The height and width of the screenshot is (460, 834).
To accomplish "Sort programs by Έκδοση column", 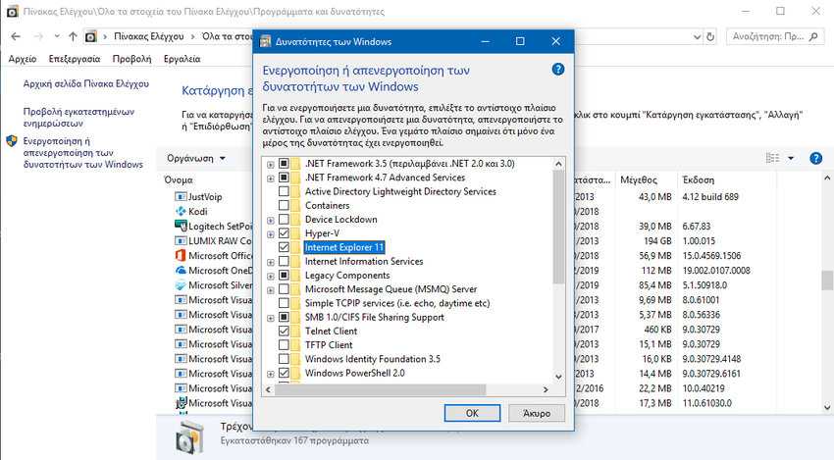I will pyautogui.click(x=699, y=180).
